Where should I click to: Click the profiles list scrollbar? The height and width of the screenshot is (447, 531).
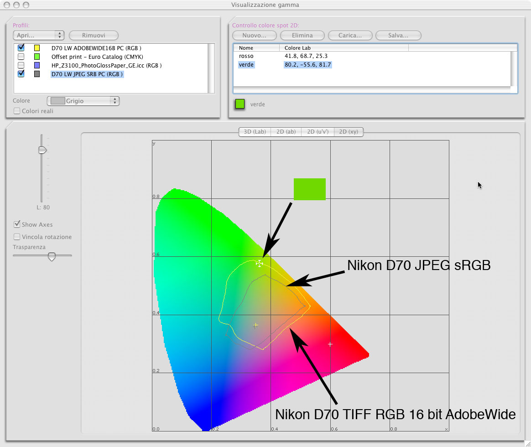click(x=211, y=68)
